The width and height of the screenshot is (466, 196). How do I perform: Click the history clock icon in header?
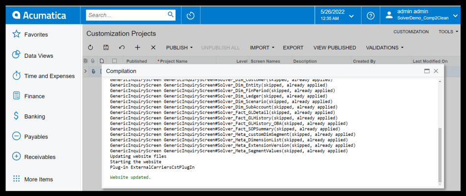(191, 16)
